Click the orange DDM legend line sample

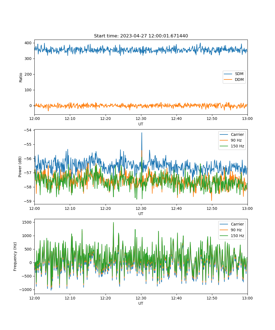(228, 80)
